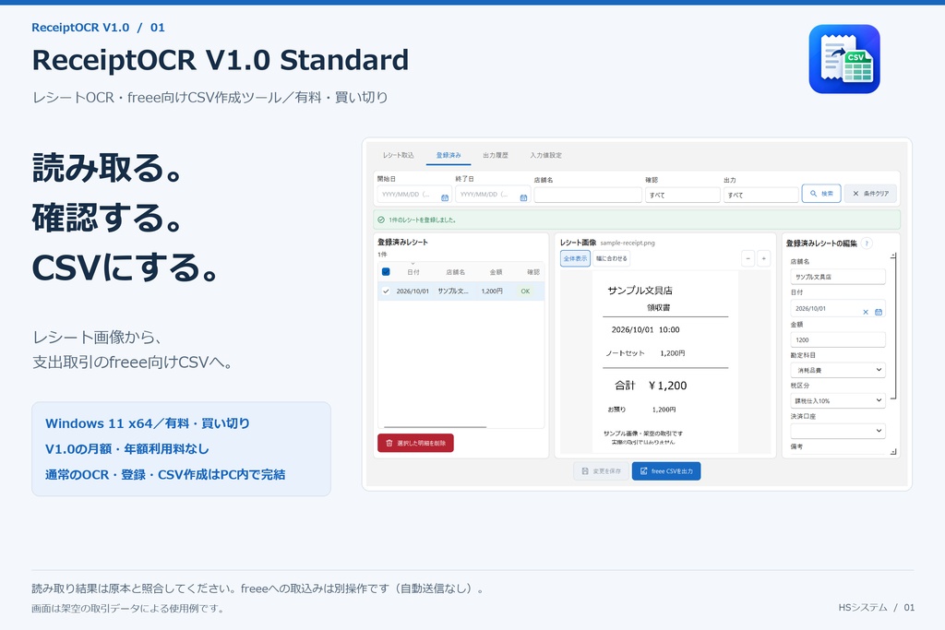Click the receipt image preview
945x630 pixels.
pos(664,362)
